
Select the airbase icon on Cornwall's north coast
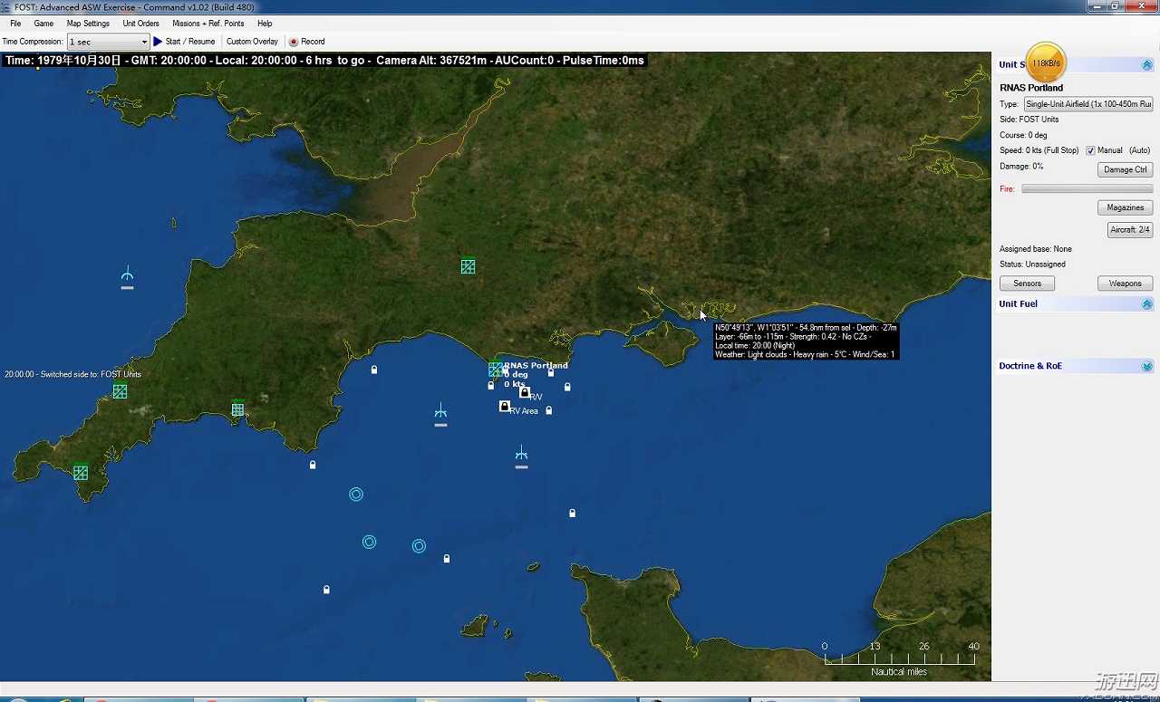click(120, 391)
